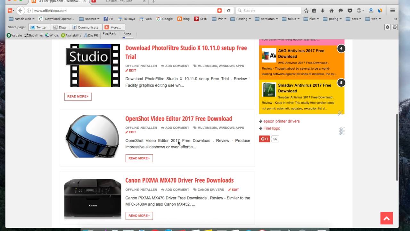
Task: Show more bookmarks with the double chevron
Action: 395,19
